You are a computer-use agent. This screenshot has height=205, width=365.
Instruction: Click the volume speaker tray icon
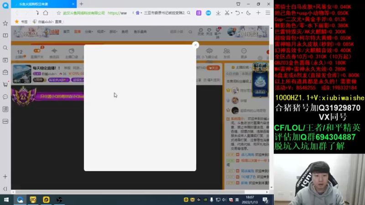tap(224, 200)
